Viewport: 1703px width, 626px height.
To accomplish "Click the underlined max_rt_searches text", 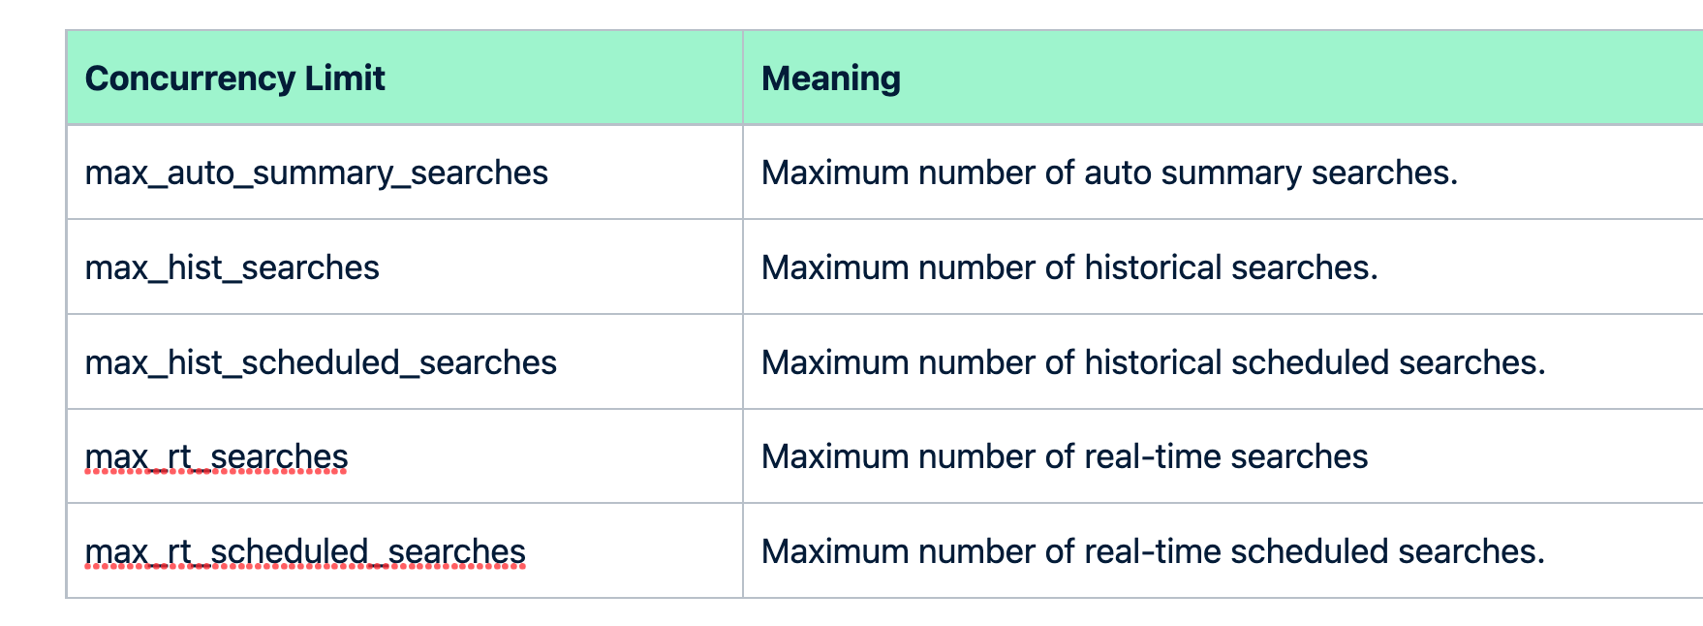I will (216, 456).
